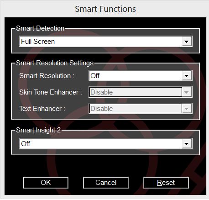Open the Skin Tone Enhancer dropdown
209x200 pixels.
(141, 92)
